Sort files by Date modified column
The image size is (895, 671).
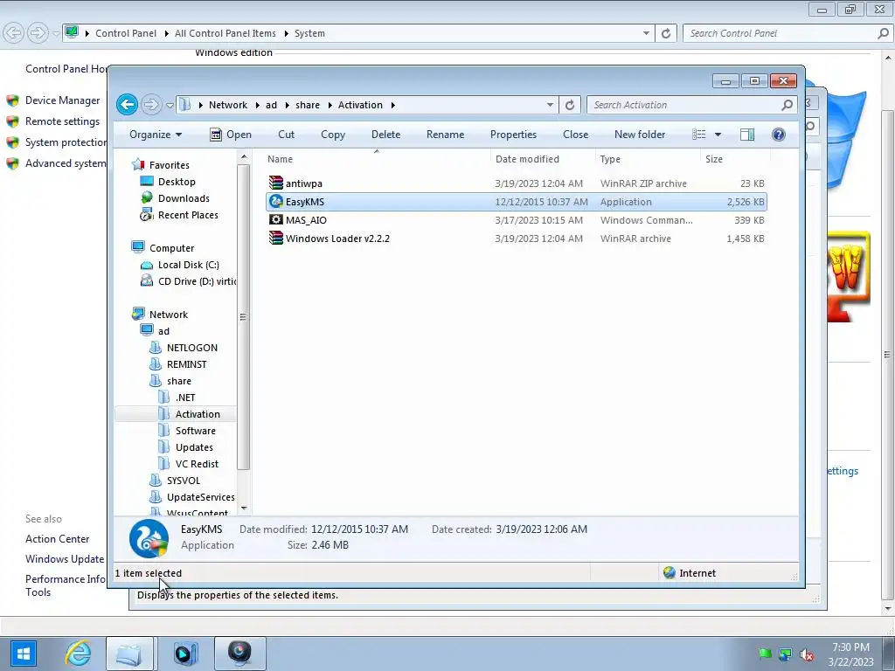[543, 159]
